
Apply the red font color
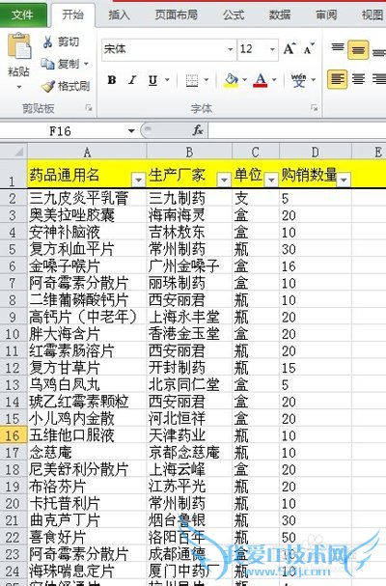click(261, 80)
